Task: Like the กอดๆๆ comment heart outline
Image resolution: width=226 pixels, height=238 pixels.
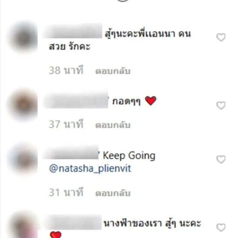Action: coord(221,106)
